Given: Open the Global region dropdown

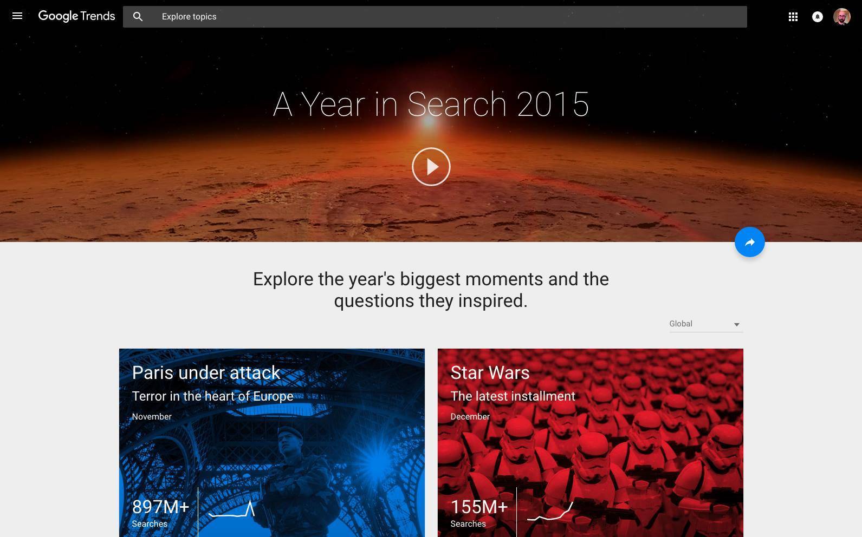Looking at the screenshot, I should tap(699, 324).
